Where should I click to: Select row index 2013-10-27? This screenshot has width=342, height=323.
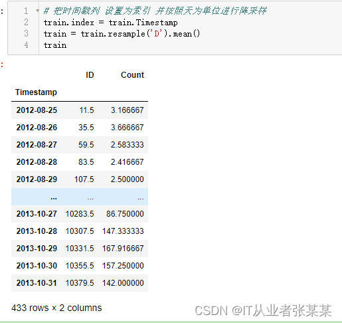(x=37, y=214)
